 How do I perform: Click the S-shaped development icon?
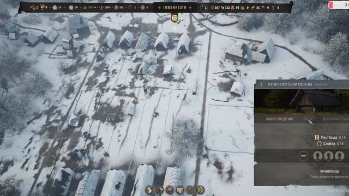point(149,190)
